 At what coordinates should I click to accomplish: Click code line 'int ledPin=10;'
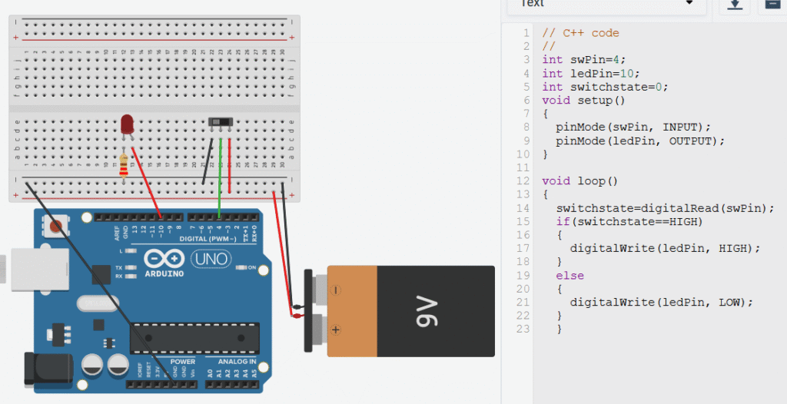(591, 73)
